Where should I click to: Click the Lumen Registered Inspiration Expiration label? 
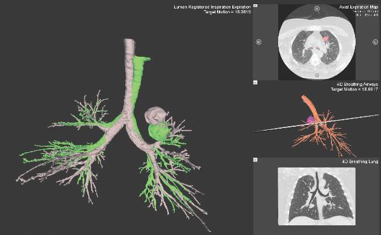(212, 7)
